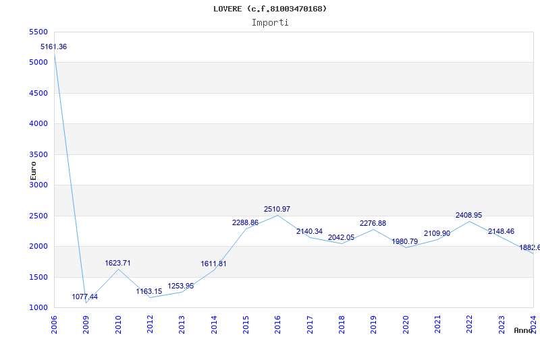
Task: Click the 2500 y-axis tick label
Action: click(x=38, y=216)
